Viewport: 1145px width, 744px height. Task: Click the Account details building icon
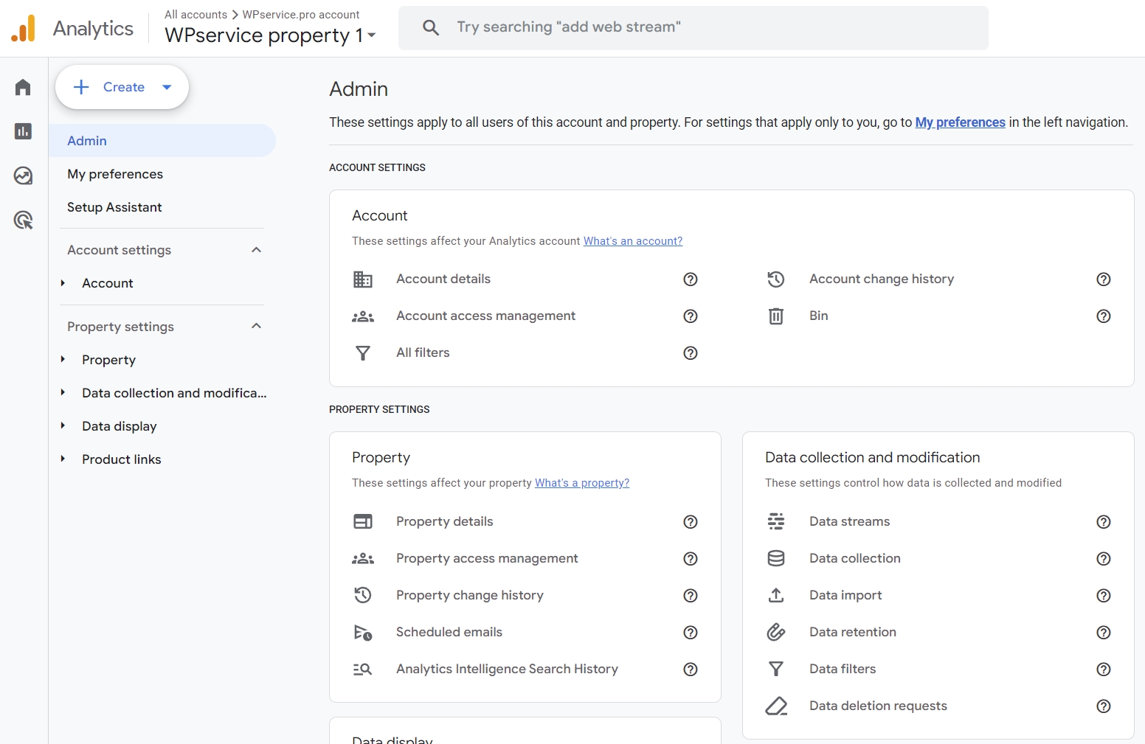coord(363,279)
